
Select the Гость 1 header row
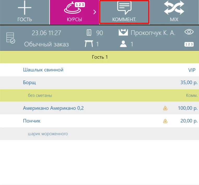(100, 57)
